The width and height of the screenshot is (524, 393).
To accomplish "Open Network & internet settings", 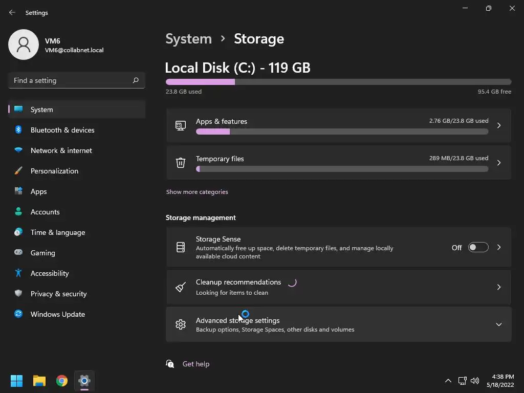I will [61, 150].
